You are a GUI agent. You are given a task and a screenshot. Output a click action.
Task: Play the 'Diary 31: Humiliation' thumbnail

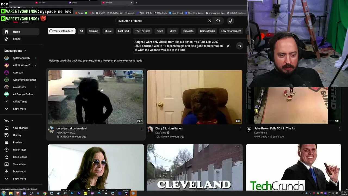pos(195,97)
